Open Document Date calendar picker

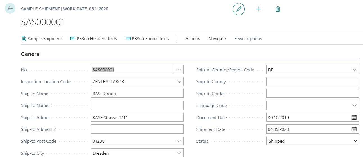(x=354, y=117)
